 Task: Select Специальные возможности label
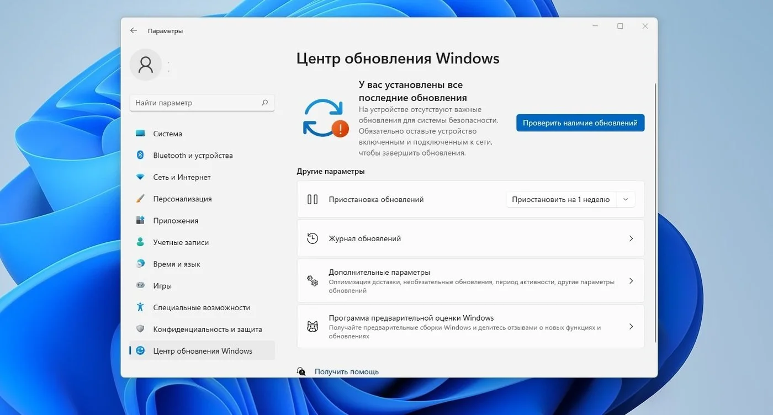(x=202, y=307)
